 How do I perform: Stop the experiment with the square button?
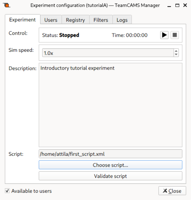(175, 35)
